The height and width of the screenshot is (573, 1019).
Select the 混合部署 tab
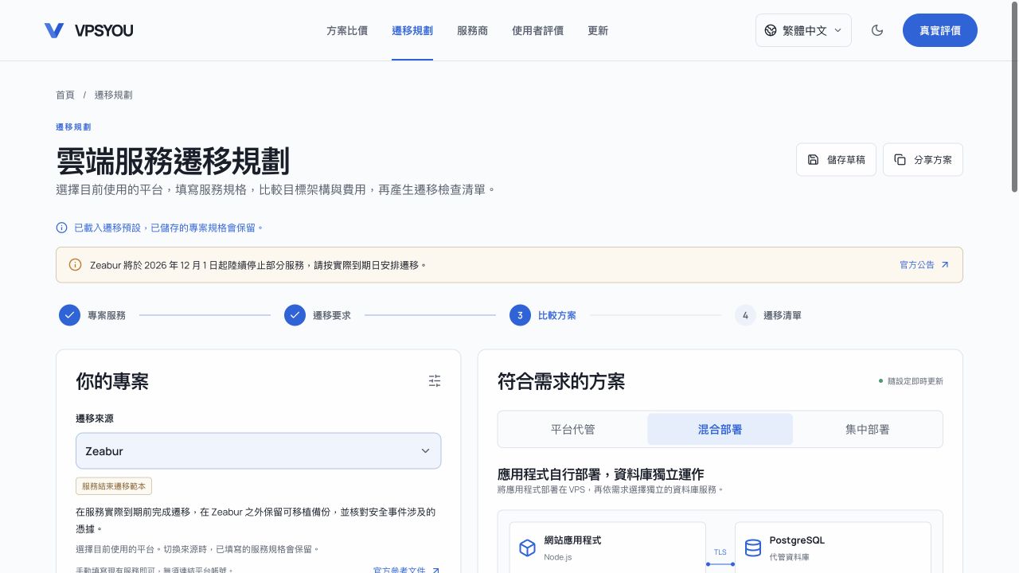[720, 429]
